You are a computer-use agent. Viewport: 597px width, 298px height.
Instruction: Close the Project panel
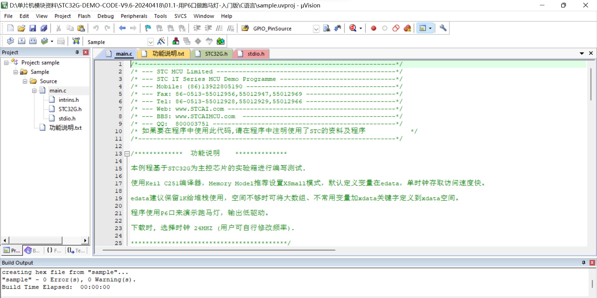(x=86, y=53)
